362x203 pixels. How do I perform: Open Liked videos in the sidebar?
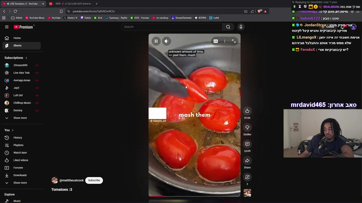coord(21,160)
